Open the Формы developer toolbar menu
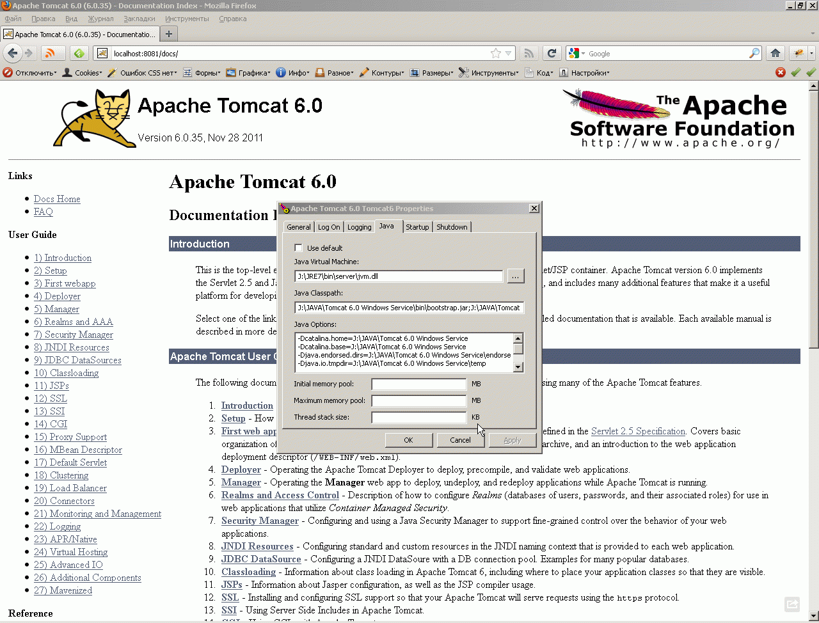The width and height of the screenshot is (819, 623). point(202,73)
